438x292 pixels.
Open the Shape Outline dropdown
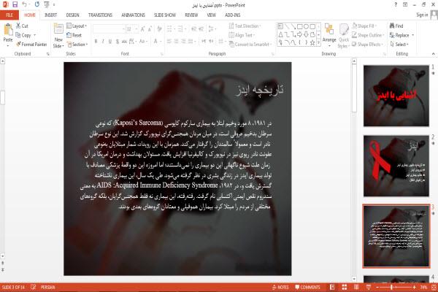coord(368,35)
